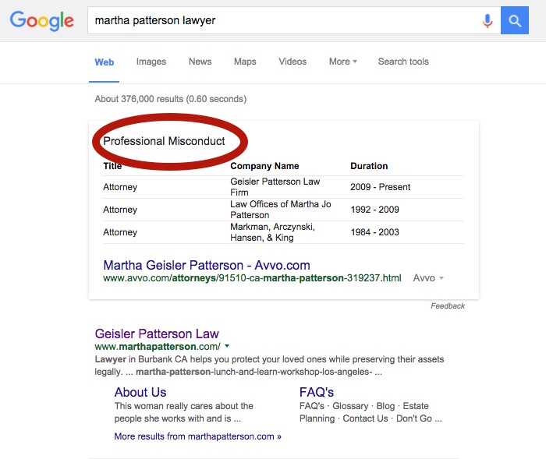Click the 'Geisler Patterson Law Firm' cell

275,187
